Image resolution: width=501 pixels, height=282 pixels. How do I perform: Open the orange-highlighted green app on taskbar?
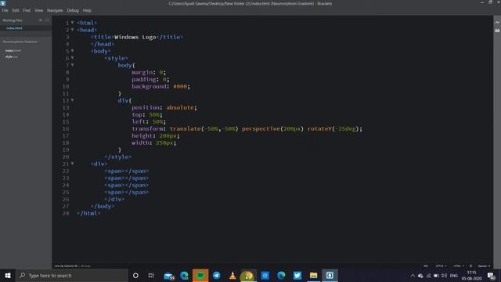[200, 275]
